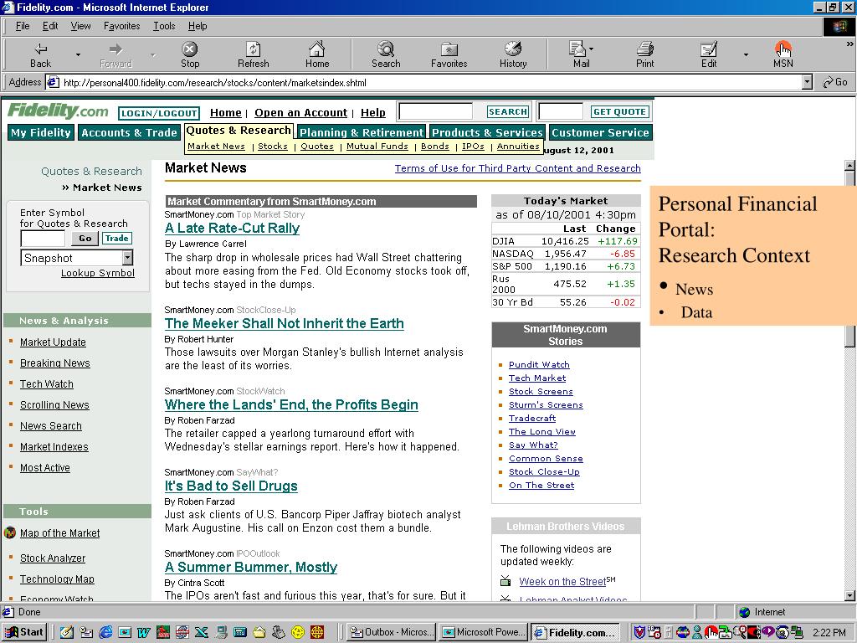Click the Start button on the taskbar

pos(24,632)
